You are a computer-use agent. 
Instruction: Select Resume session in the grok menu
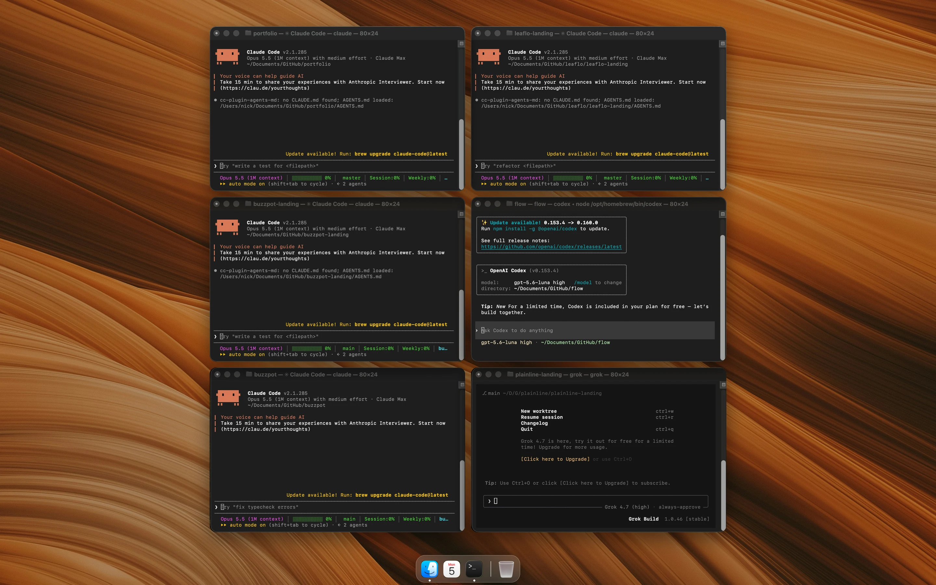pos(541,417)
